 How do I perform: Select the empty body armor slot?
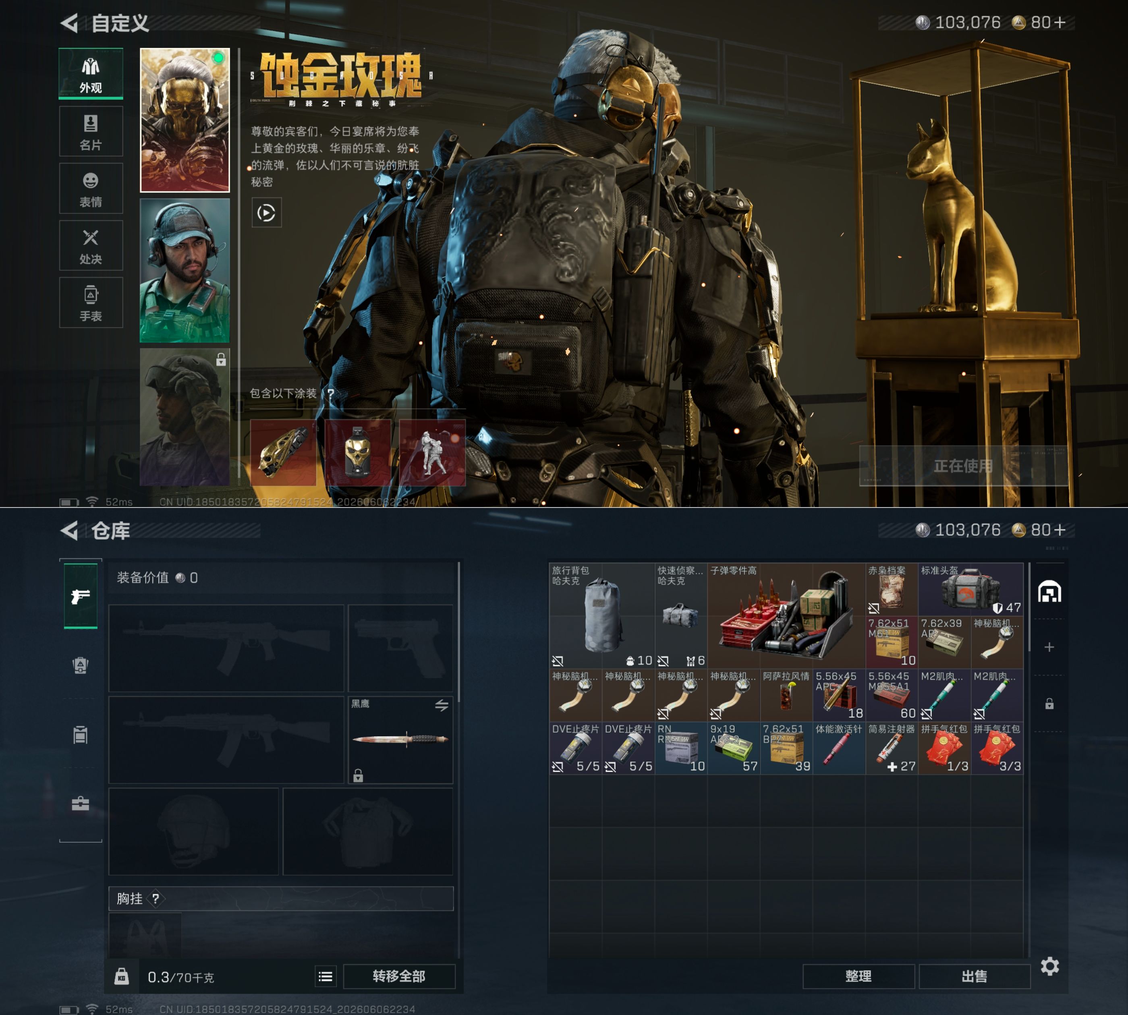click(x=368, y=831)
